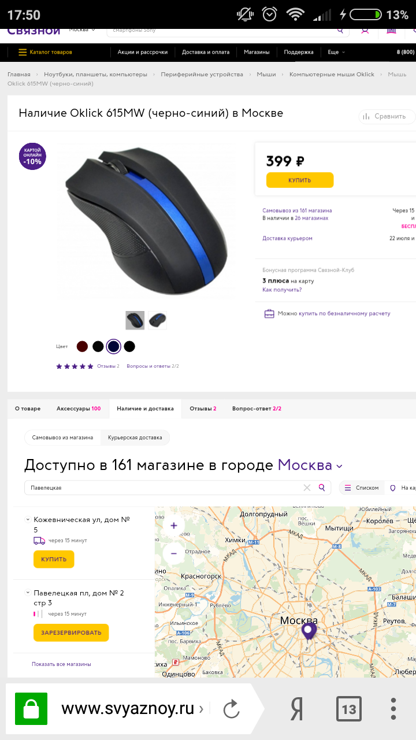The image size is (416, 740).
Task: Switch to Курьерская доставка option
Action: tap(135, 438)
